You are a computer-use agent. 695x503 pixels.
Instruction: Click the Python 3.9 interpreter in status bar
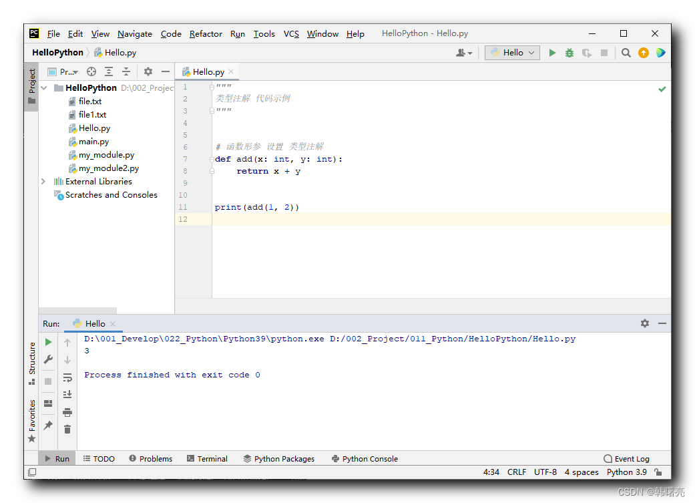pyautogui.click(x=627, y=472)
